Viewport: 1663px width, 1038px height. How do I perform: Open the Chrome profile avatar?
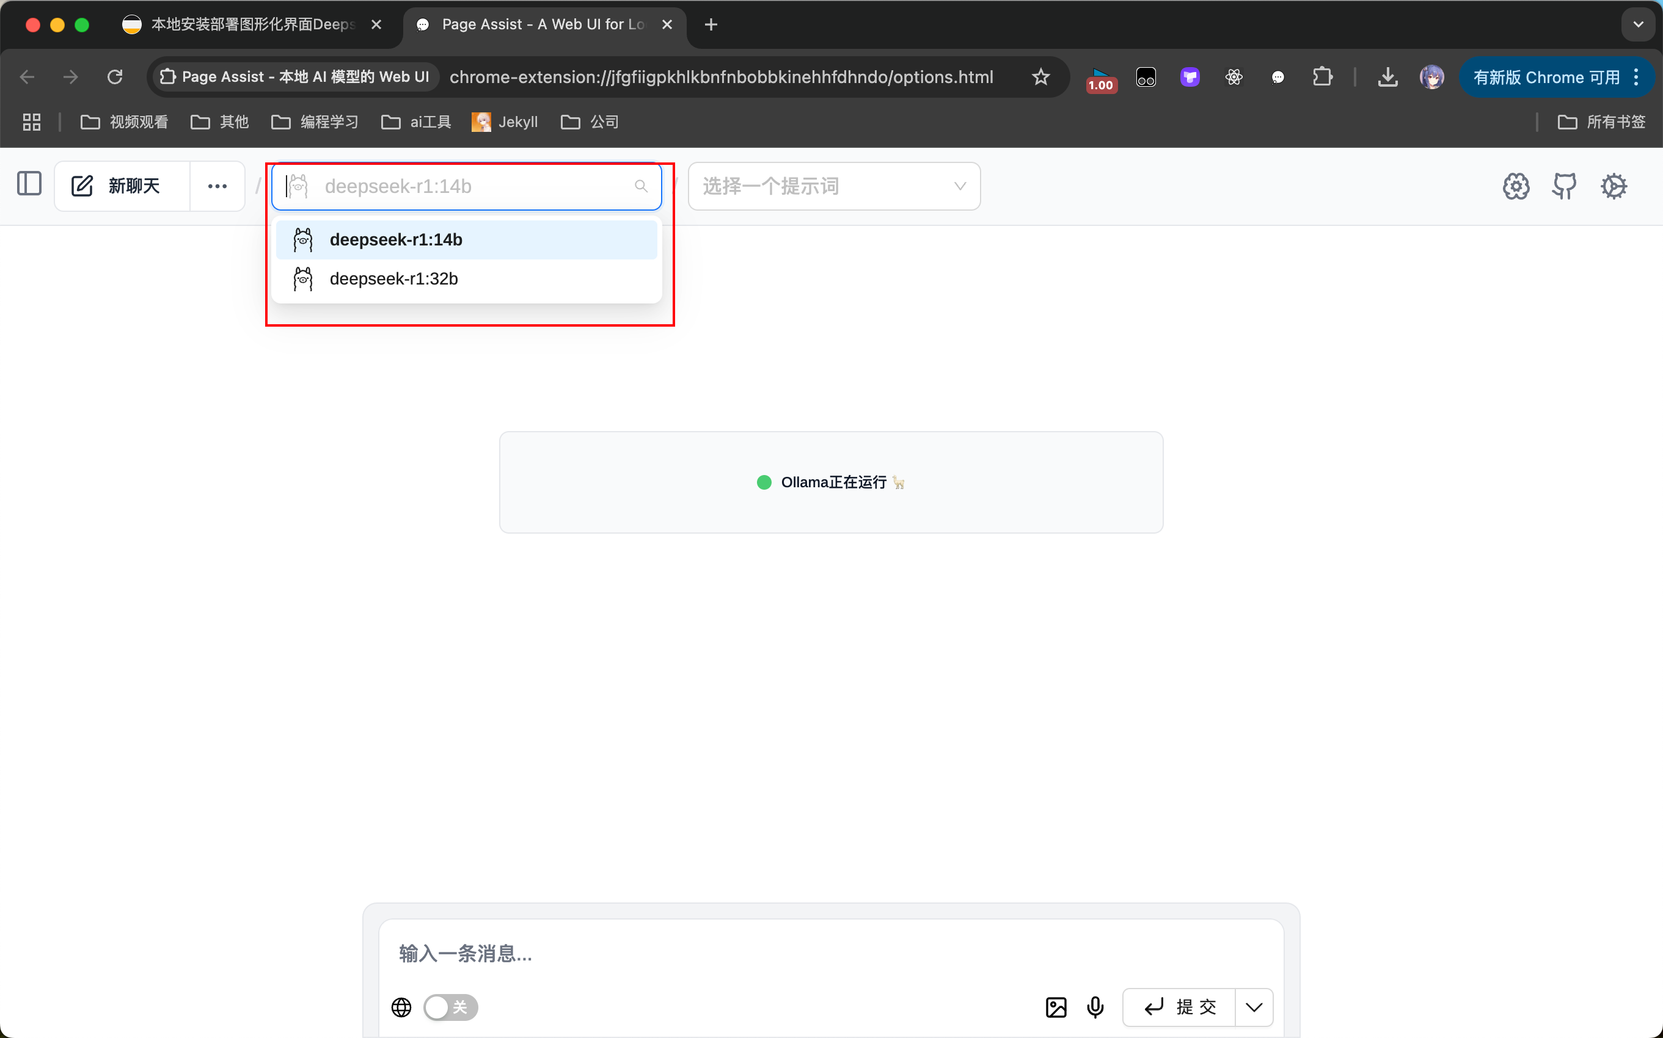pos(1431,77)
